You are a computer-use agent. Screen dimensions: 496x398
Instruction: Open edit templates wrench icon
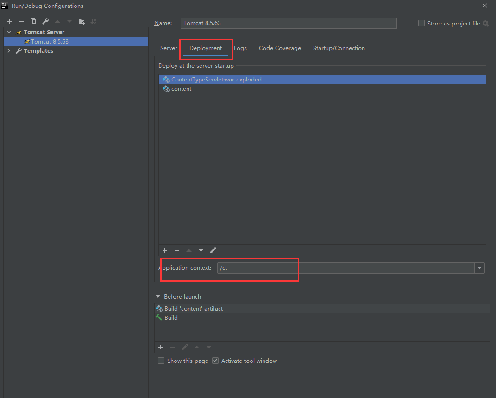45,21
